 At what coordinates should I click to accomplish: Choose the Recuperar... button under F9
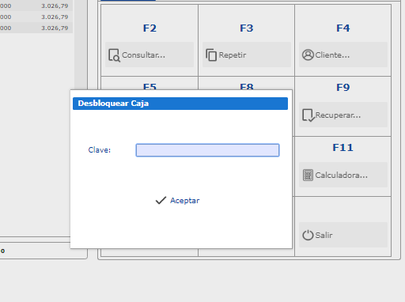click(x=343, y=115)
